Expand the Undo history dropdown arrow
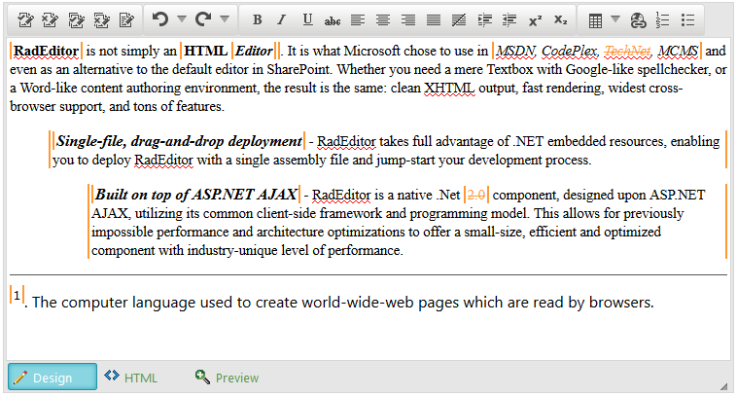This screenshot has height=396, width=737. pyautogui.click(x=182, y=19)
